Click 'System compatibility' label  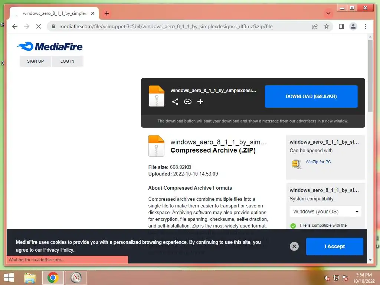click(311, 199)
